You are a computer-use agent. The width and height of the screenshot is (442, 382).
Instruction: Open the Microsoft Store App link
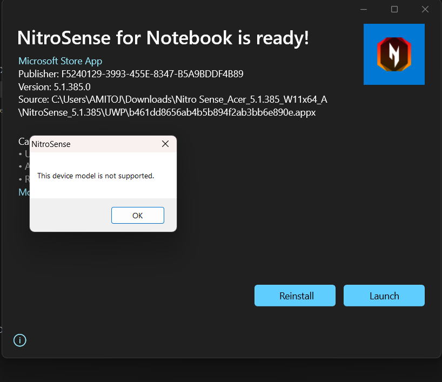[61, 61]
